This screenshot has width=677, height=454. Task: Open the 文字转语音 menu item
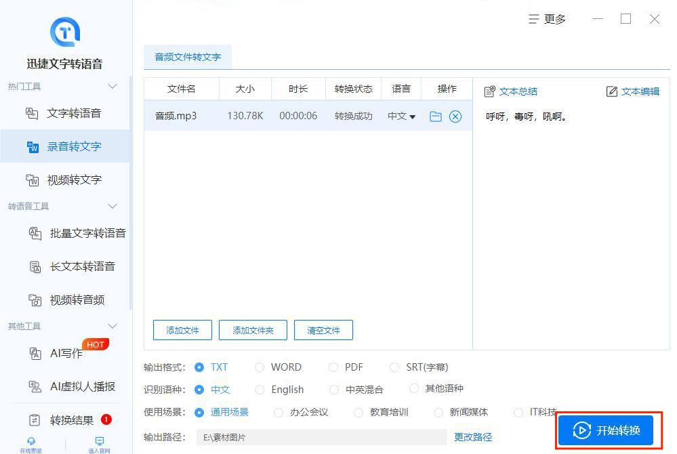click(x=65, y=114)
